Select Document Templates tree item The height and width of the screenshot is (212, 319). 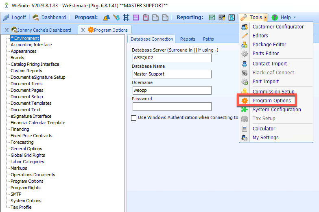coord(31,103)
